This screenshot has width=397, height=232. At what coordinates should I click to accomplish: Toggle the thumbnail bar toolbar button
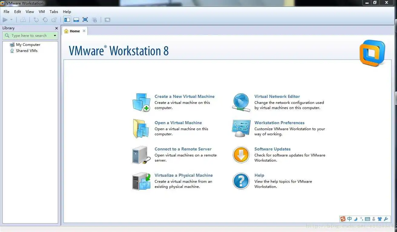click(x=76, y=20)
